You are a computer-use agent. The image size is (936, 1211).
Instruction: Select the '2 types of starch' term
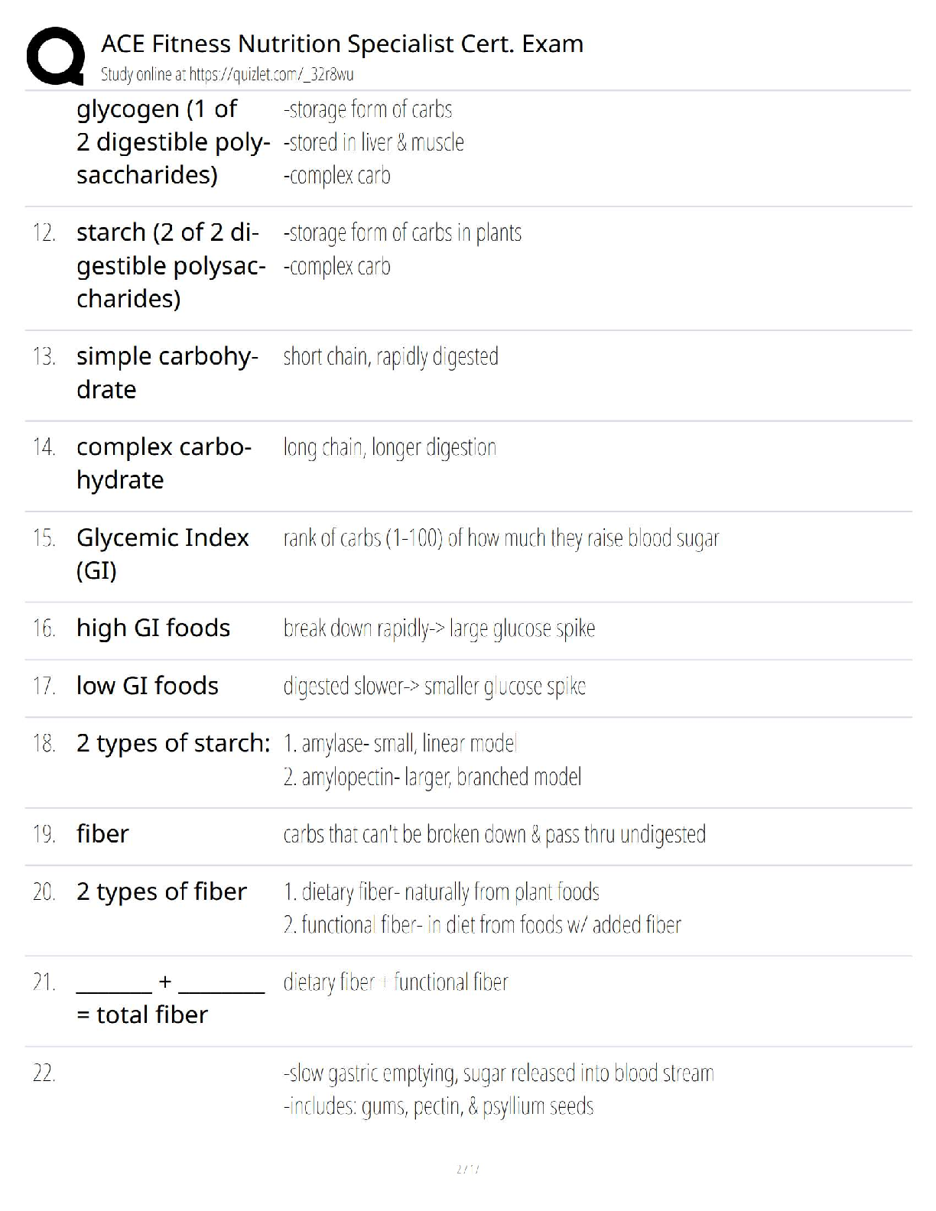173,743
